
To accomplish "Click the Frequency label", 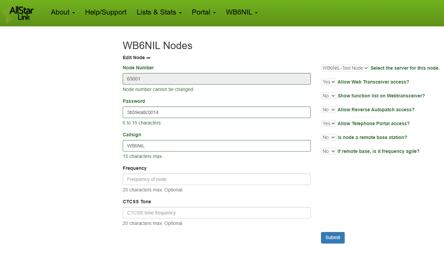I will (x=135, y=168).
